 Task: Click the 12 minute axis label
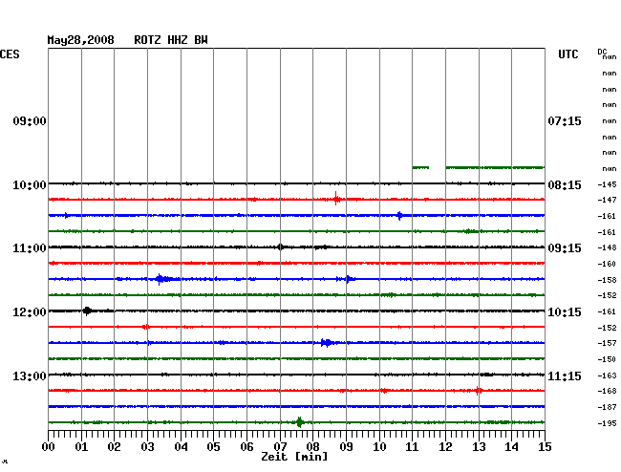(445, 447)
